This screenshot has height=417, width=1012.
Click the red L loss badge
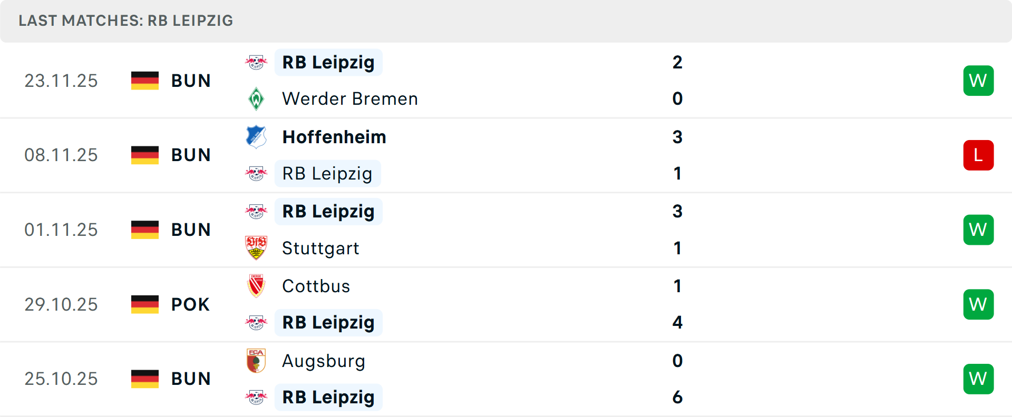978,155
